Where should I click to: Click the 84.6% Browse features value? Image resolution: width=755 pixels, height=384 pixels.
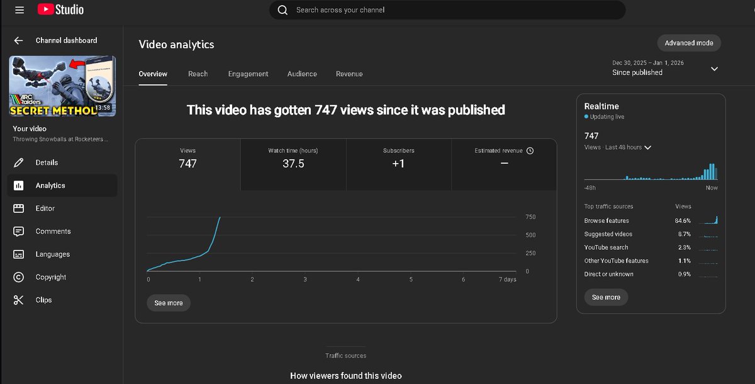683,221
